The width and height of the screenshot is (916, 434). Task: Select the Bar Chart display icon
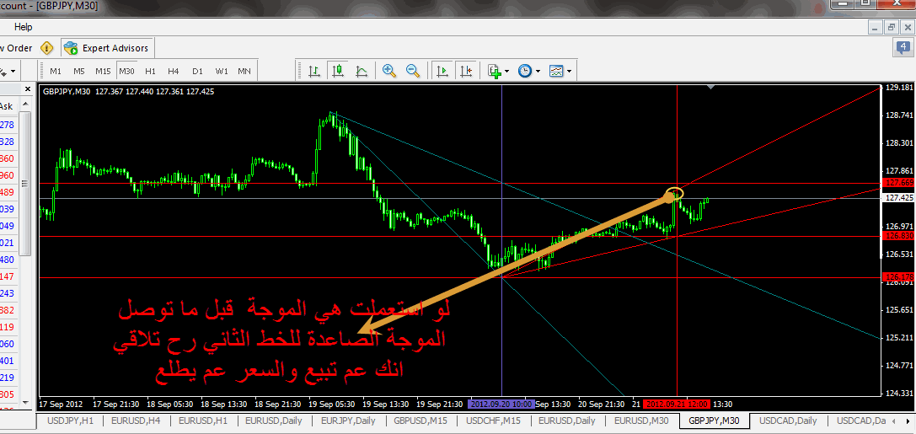314,72
